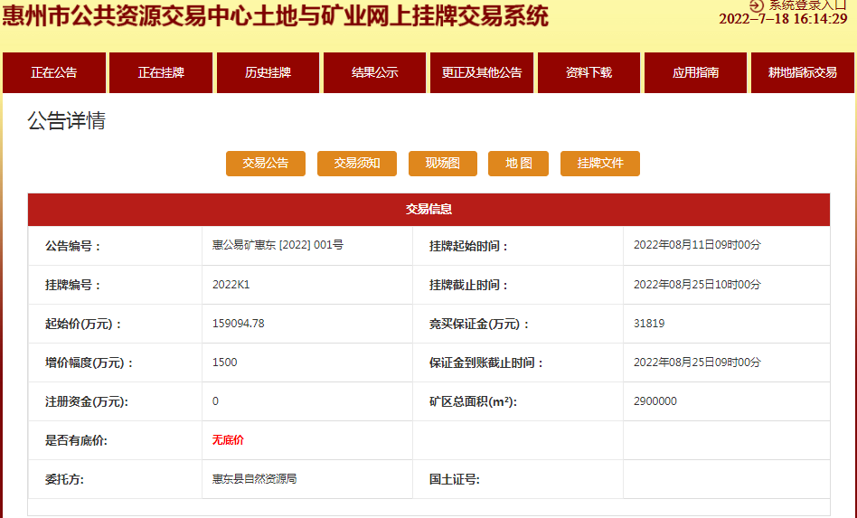Viewport: 857px width, 518px height.
Task: Select 历史挂牌 in the navigation bar
Action: pos(268,73)
